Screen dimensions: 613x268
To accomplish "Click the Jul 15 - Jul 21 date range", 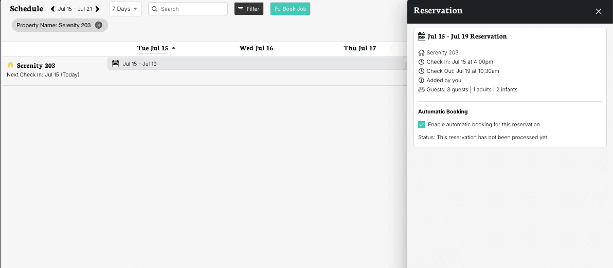I will [x=75, y=9].
